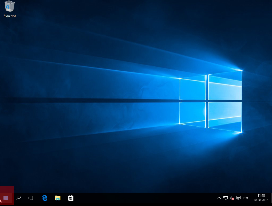
Task: Open taskbar Search magnifier
Action: 18,198
